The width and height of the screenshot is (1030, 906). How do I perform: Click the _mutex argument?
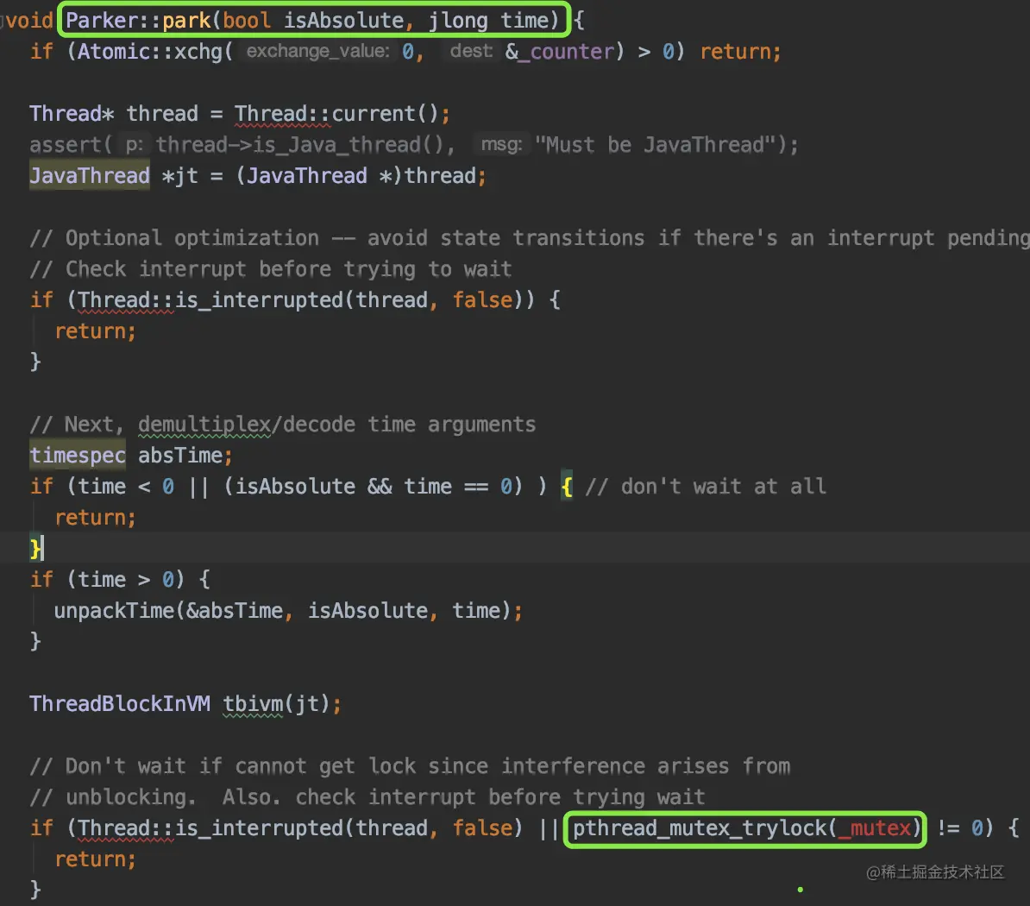[875, 827]
